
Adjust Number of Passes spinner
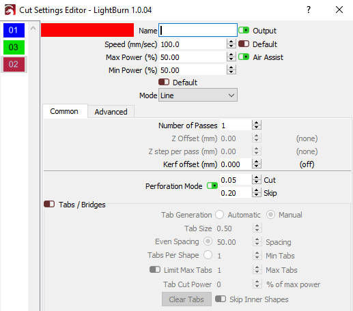pos(257,125)
